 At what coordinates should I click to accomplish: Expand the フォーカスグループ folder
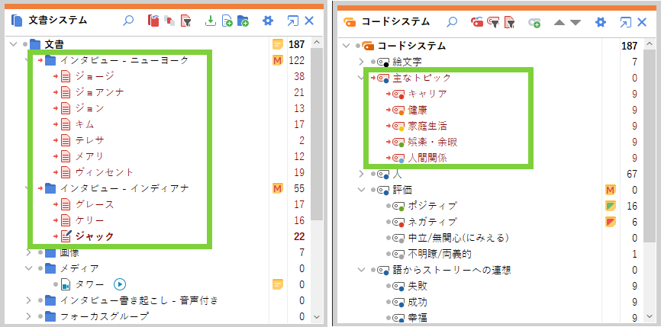28,316
